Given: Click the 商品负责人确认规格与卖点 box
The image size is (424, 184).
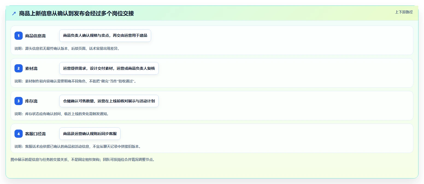Looking at the screenshot, I should pyautogui.click(x=105, y=36).
